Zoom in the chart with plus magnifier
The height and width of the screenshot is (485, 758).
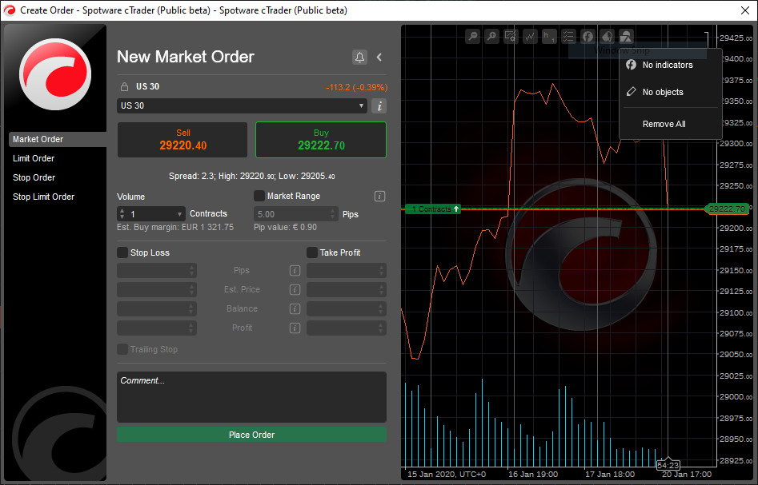491,36
